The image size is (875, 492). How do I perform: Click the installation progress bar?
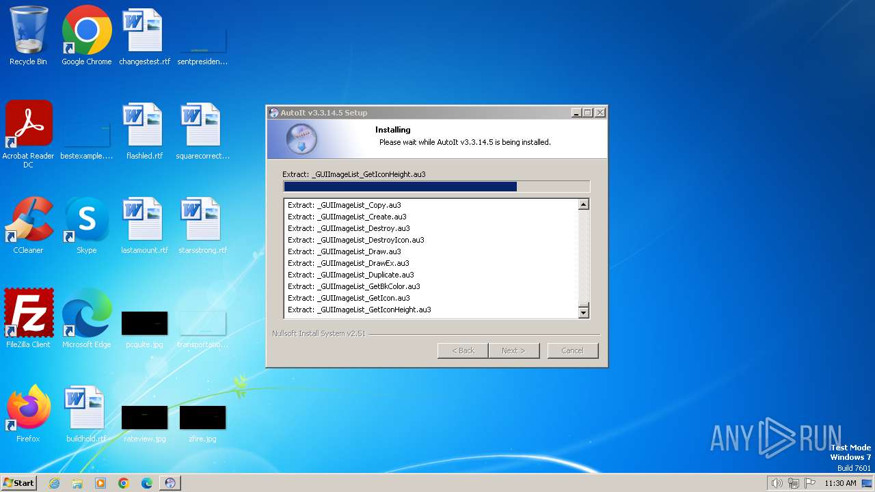coord(436,187)
